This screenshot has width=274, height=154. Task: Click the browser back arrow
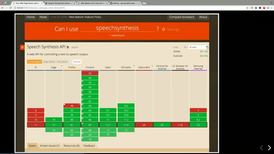[x=3, y=8]
